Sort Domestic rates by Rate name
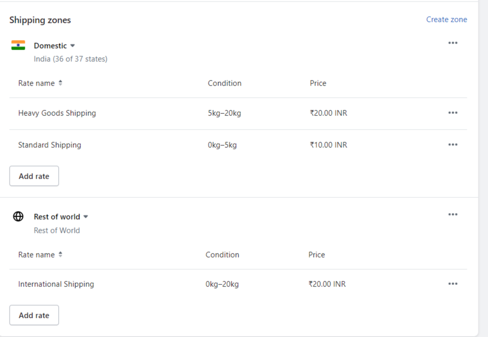The image size is (488, 337). (40, 83)
